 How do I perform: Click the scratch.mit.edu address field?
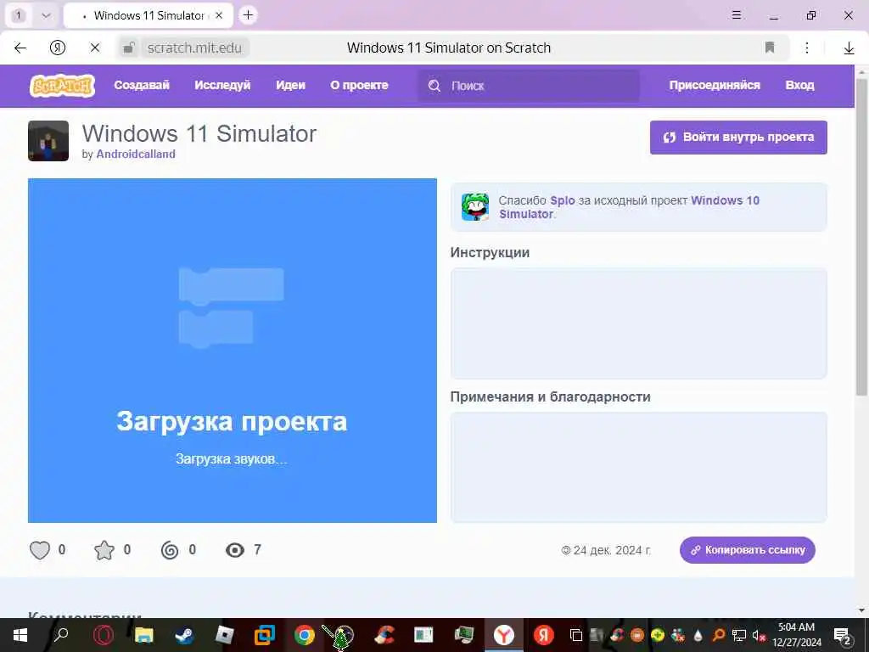(x=194, y=48)
